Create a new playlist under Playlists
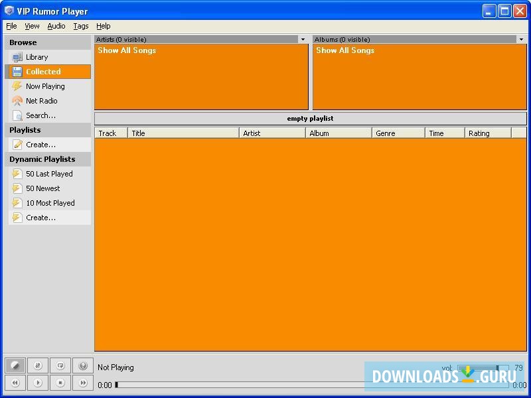531x398 pixels. click(49, 145)
